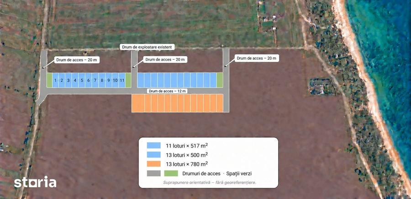Click 'Spații verzi' legend text

pos(239,173)
